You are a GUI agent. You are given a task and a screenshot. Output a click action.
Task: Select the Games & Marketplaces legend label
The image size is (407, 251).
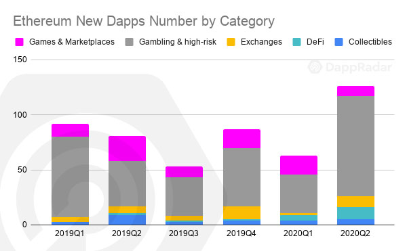pyautogui.click(x=72, y=42)
